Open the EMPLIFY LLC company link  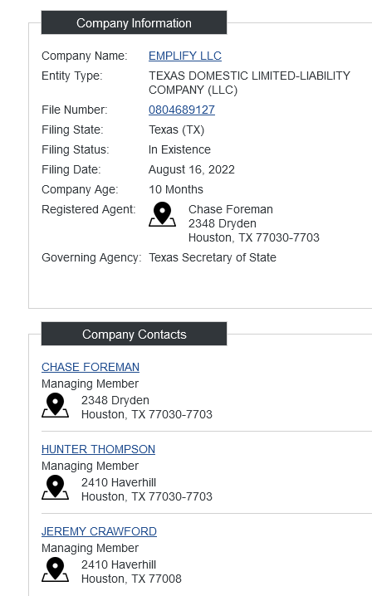click(x=185, y=56)
